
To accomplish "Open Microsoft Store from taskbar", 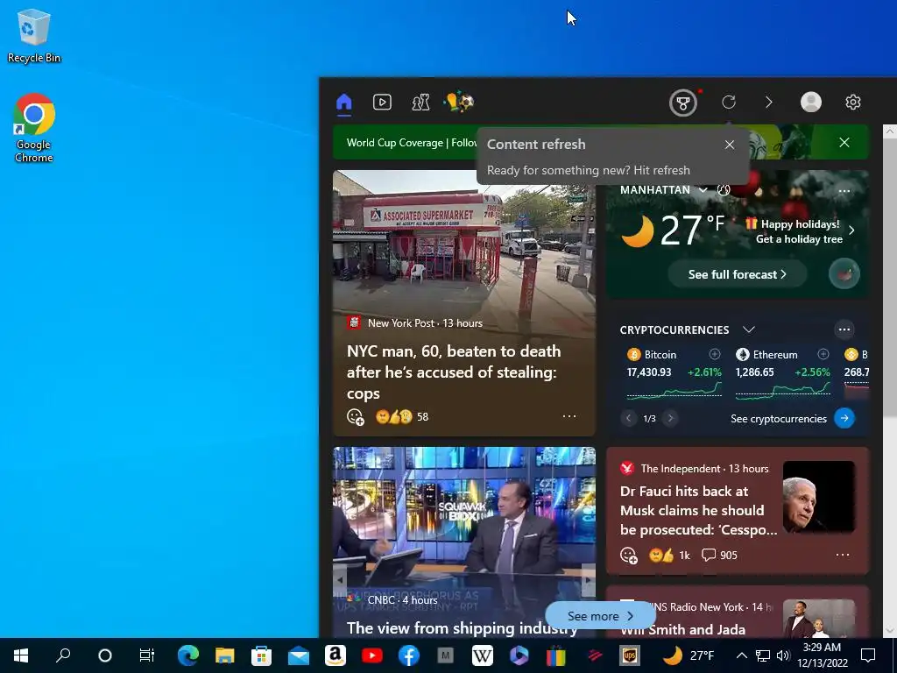I will pyautogui.click(x=261, y=655).
